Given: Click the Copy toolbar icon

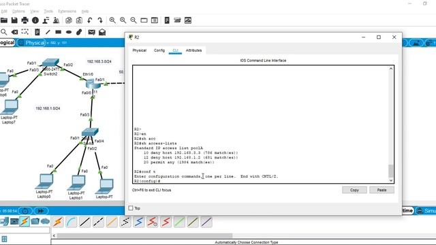Looking at the screenshot, I should [68, 20].
